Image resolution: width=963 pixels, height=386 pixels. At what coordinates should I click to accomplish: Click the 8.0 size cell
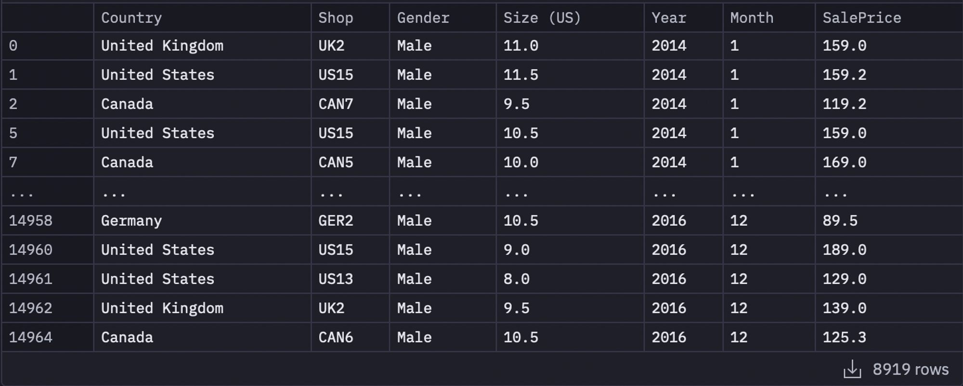click(516, 279)
